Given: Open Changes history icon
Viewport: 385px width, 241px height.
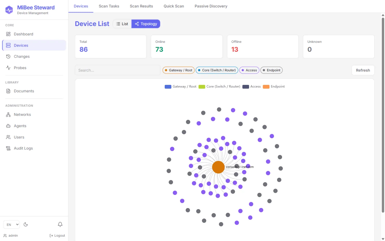Looking at the screenshot, I should (x=8, y=57).
